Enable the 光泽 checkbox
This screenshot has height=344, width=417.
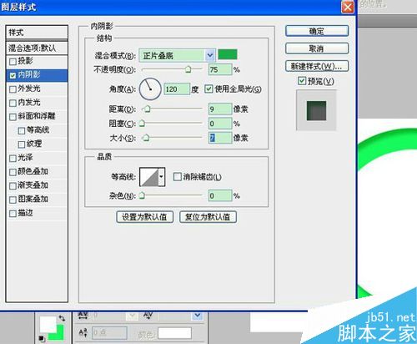[x=13, y=159]
